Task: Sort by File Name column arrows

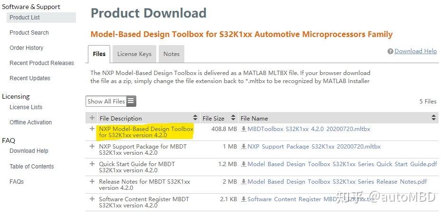Action: pyautogui.click(x=434, y=118)
